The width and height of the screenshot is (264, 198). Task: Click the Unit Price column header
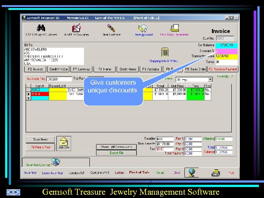click(177, 86)
